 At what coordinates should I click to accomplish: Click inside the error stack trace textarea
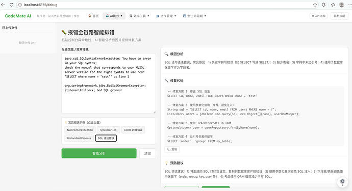click(109, 83)
